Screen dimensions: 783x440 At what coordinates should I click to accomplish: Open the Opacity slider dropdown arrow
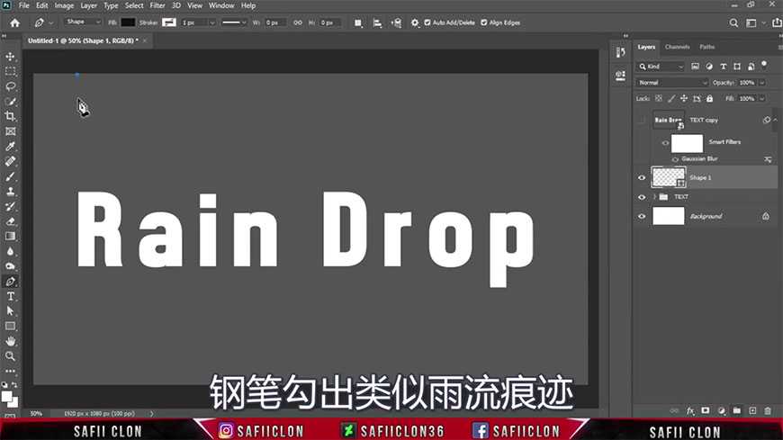[762, 83]
